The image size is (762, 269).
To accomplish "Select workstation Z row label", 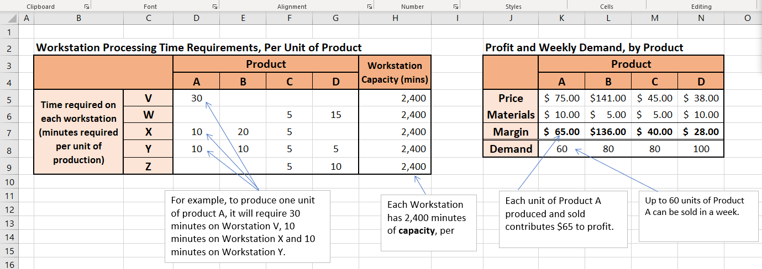I will coord(148,166).
